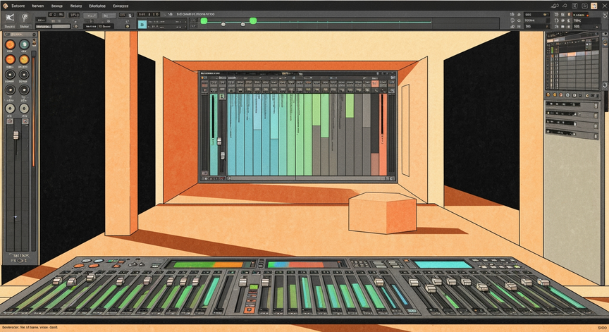
Task: Click the left black knob in the third knob row
Action: coord(10,75)
